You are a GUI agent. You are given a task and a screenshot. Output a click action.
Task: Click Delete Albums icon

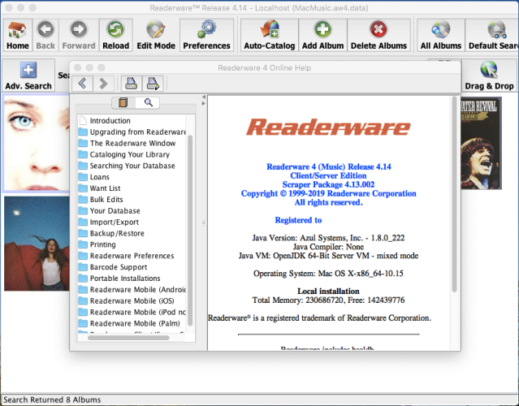click(x=378, y=35)
